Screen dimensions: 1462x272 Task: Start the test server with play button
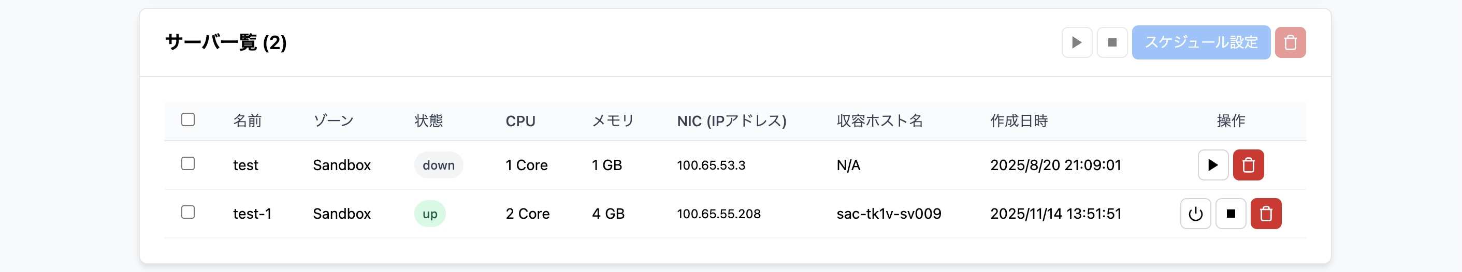tap(1213, 165)
